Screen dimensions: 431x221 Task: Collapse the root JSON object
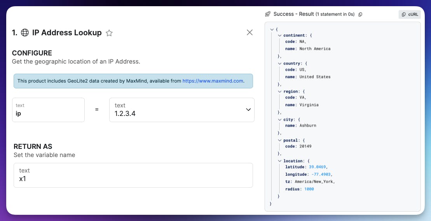click(272, 29)
